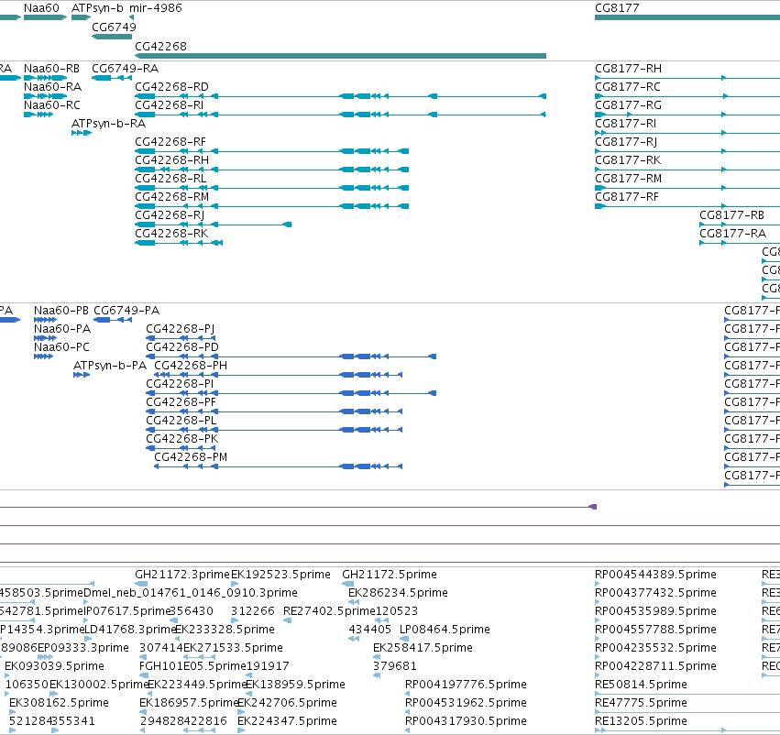
Task: Select the mir-4986 gene label
Action: [x=156, y=8]
